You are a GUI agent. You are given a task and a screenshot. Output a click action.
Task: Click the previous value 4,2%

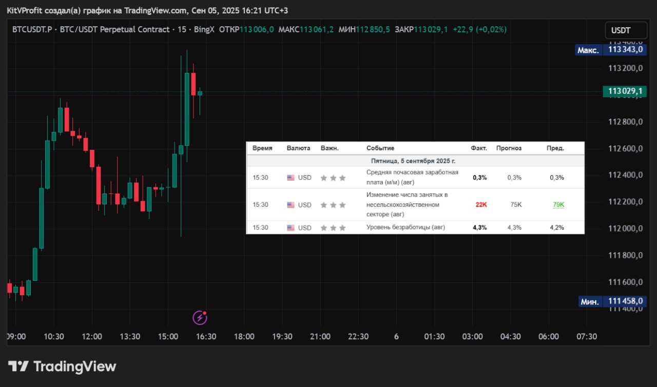pyautogui.click(x=557, y=227)
